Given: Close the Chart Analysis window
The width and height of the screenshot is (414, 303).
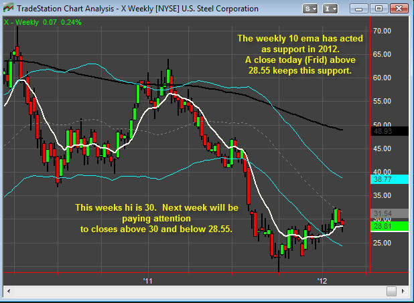Looking at the screenshot, I should click(x=399, y=9).
